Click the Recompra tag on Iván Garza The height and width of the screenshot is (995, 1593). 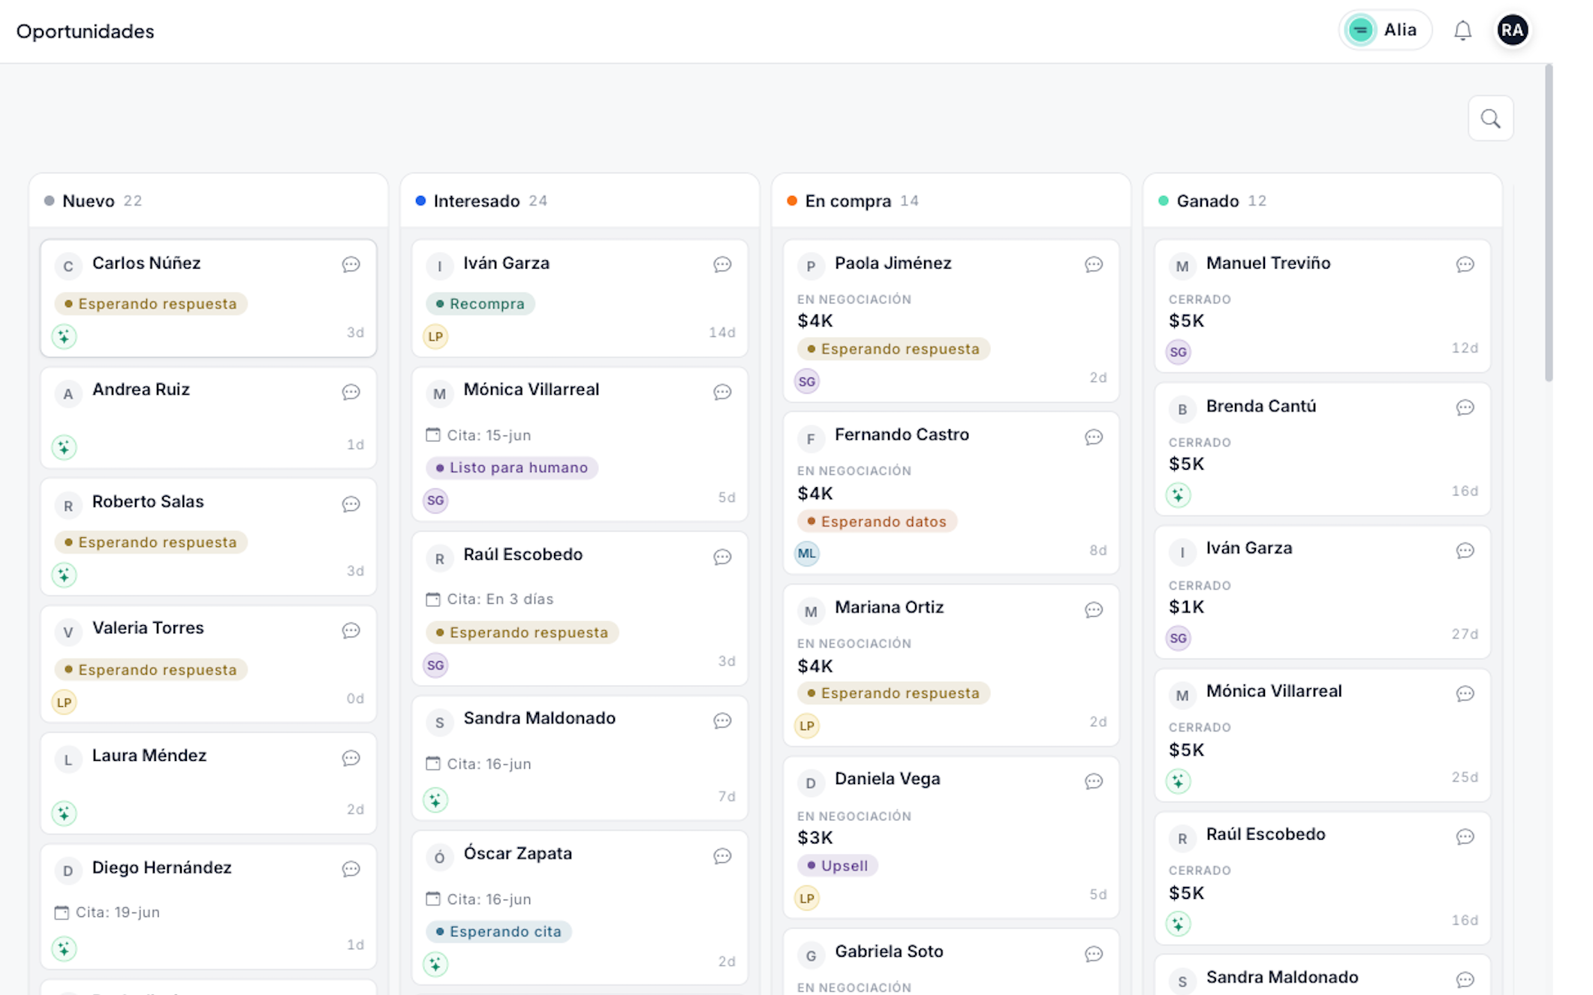click(480, 304)
